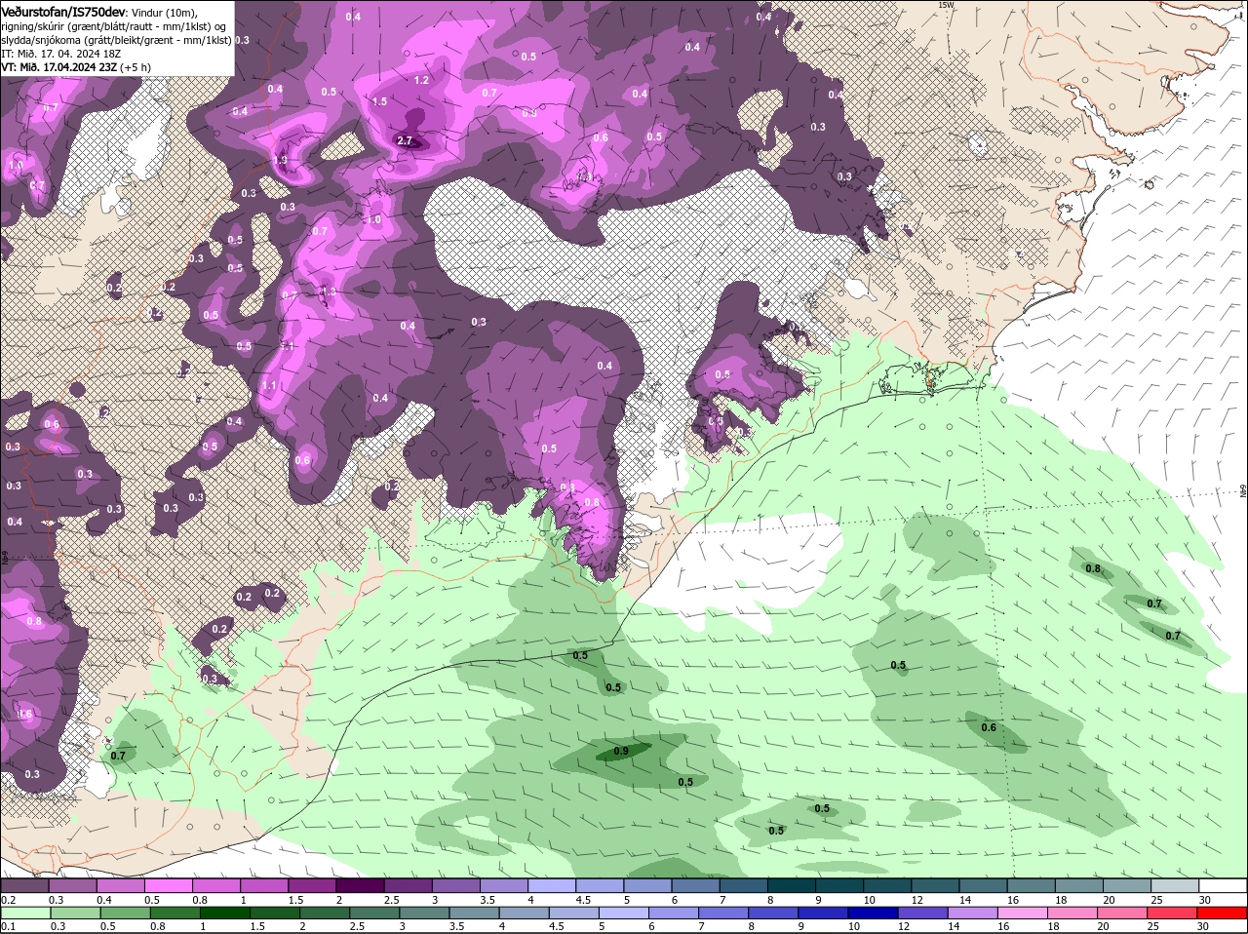Click the VT: Mið. 17.04.2024 23Z valid time
This screenshot has height=934, width=1248.
(59, 67)
